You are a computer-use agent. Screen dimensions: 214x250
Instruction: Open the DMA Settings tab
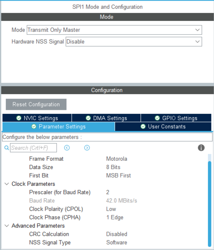[x=106, y=118]
